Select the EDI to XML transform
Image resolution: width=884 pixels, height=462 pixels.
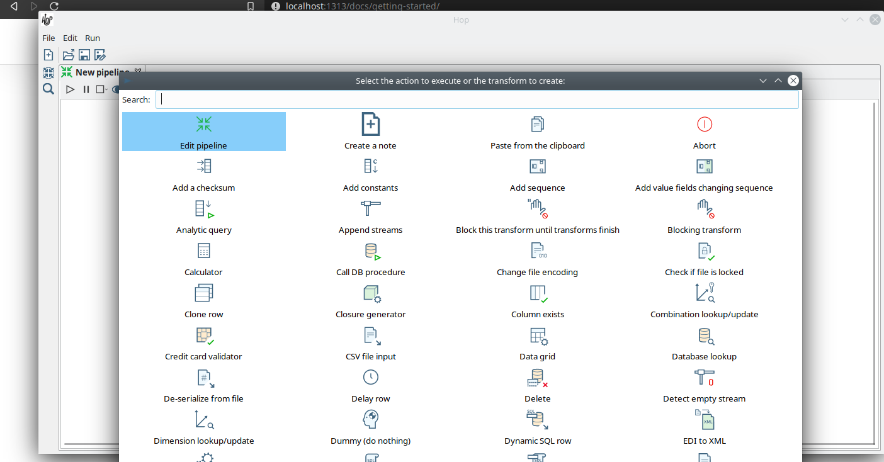pyautogui.click(x=705, y=420)
